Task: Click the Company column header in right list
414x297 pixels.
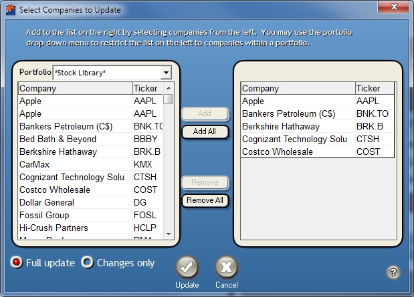Action: (298, 88)
